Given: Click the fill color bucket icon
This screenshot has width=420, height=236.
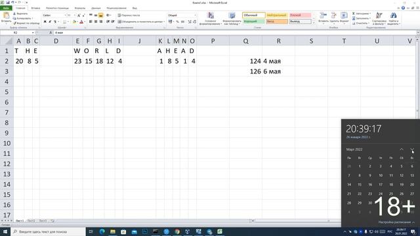Looking at the screenshot, I should (74, 22).
